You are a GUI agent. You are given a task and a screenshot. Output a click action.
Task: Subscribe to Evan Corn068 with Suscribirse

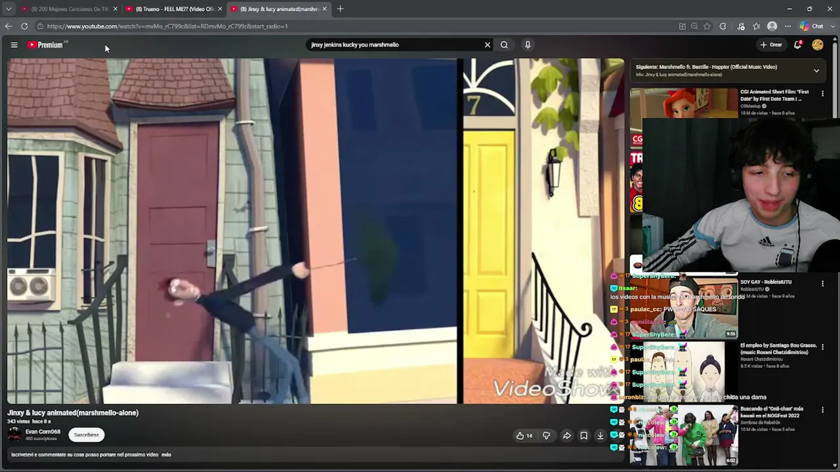pos(87,435)
